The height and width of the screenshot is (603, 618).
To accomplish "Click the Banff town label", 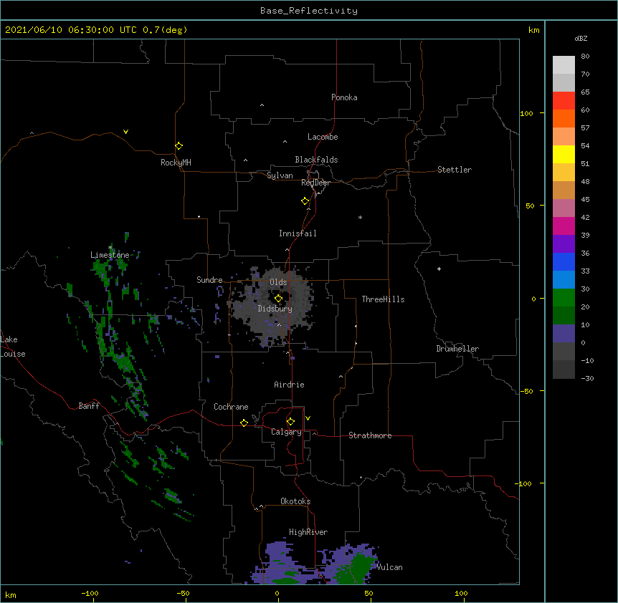I will pos(89,406).
